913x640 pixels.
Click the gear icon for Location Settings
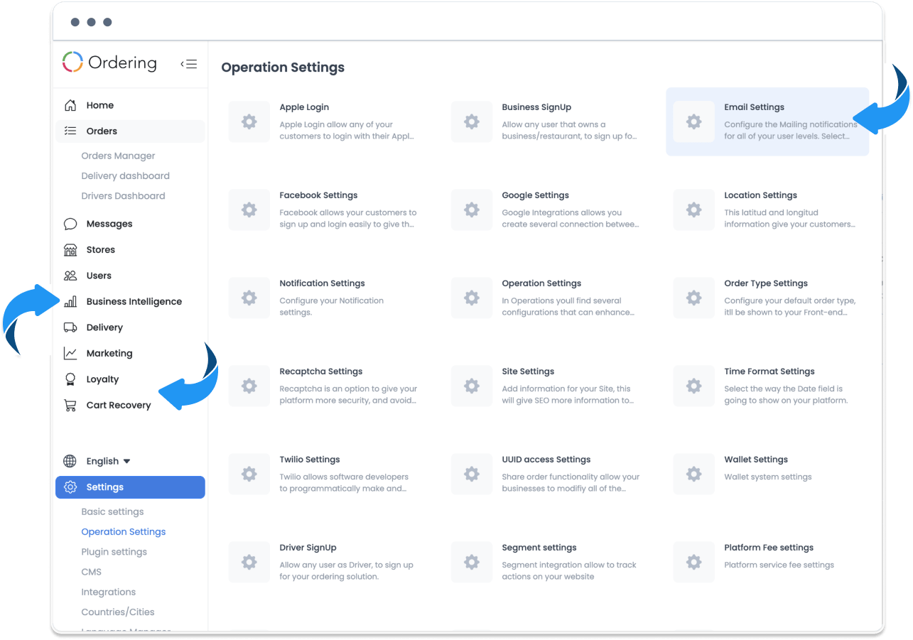click(x=694, y=210)
